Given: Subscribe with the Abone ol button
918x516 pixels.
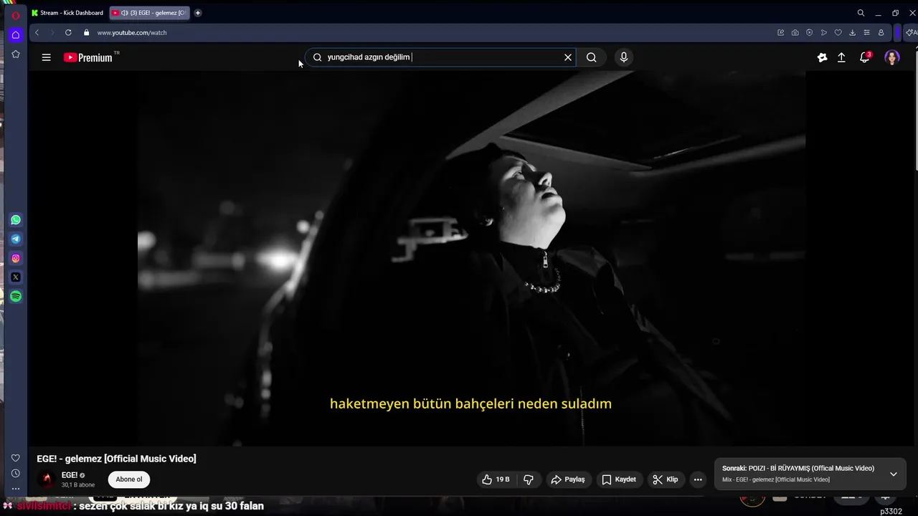Looking at the screenshot, I should [129, 479].
